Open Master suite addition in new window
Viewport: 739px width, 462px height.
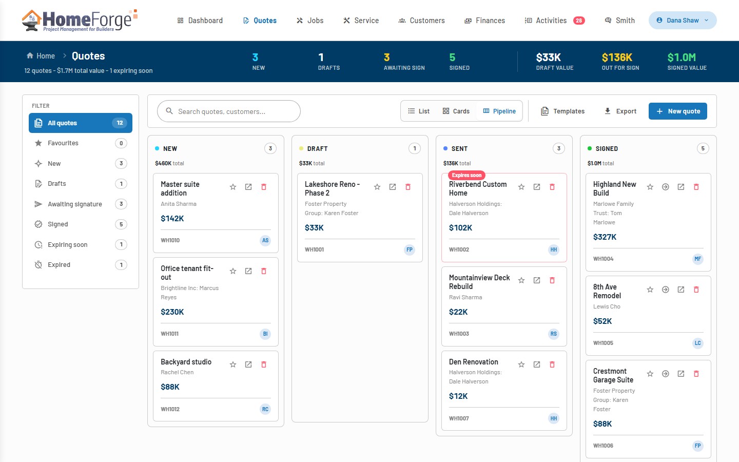[248, 187]
